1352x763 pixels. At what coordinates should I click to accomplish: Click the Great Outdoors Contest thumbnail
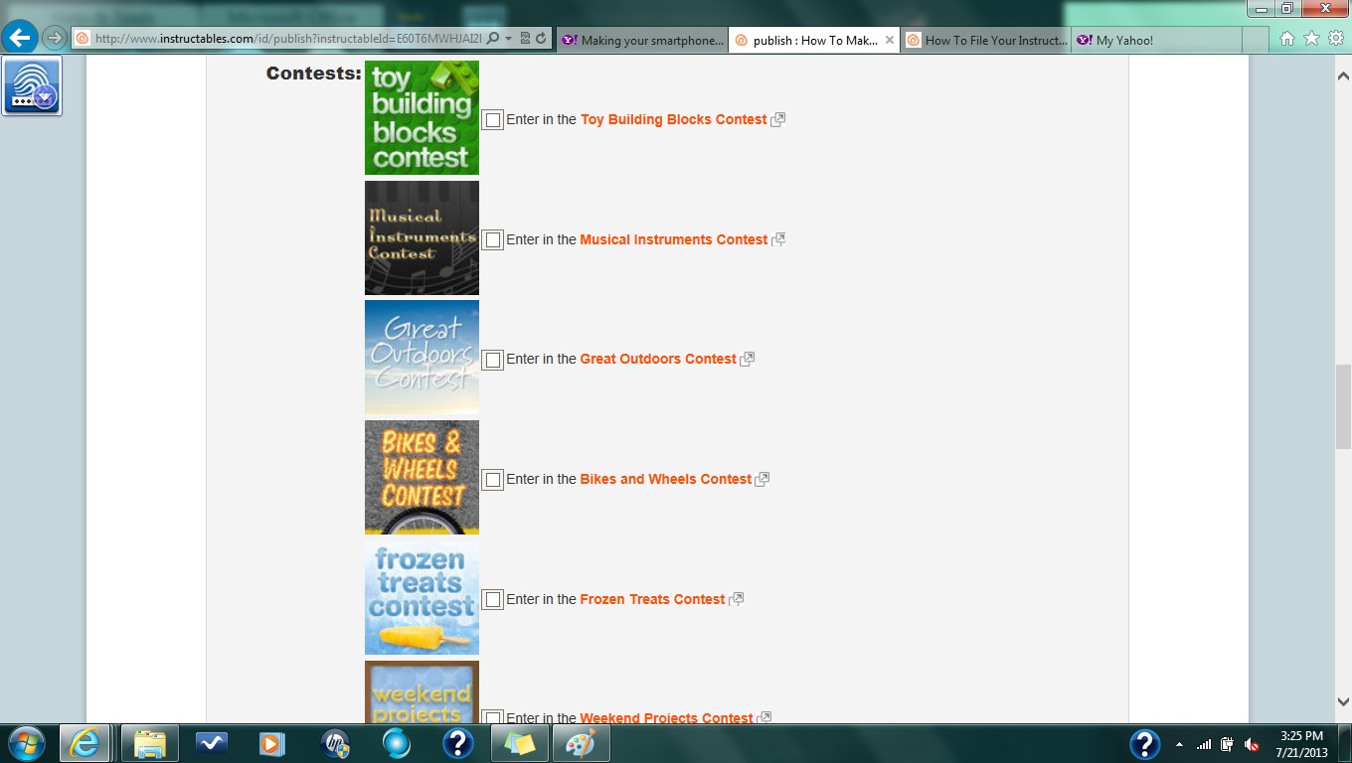422,358
